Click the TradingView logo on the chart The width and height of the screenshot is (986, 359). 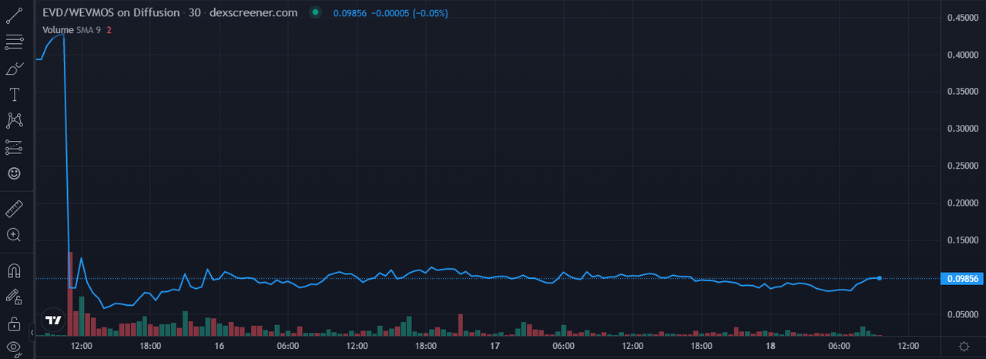click(x=53, y=320)
